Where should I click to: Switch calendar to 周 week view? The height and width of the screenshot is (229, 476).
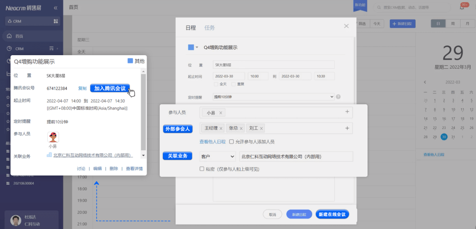(x=452, y=24)
